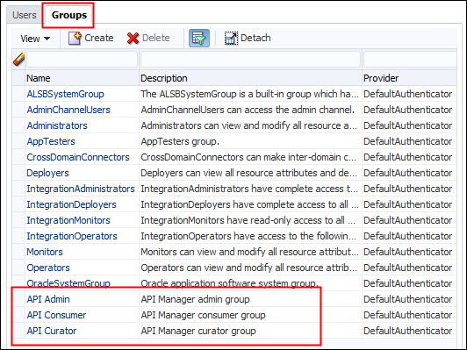467x350 pixels.
Task: Switch to the Users tab
Action: tap(25, 15)
